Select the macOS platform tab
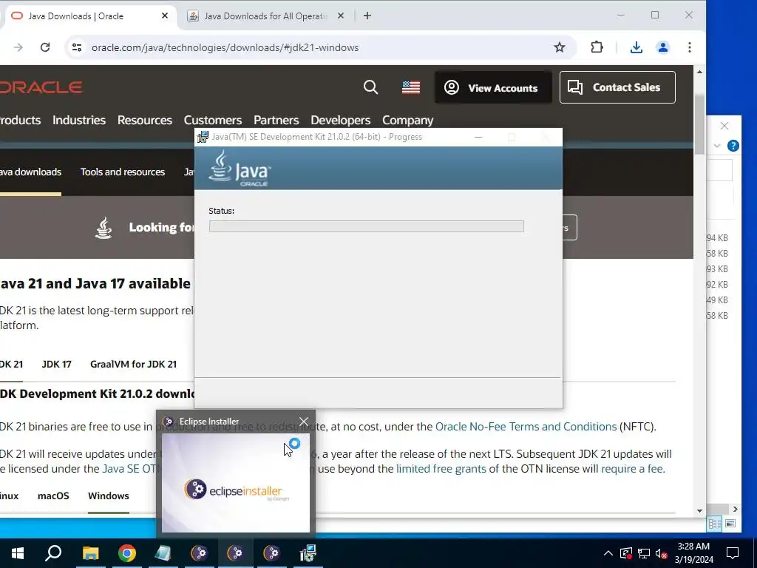The width and height of the screenshot is (757, 568). (x=53, y=496)
